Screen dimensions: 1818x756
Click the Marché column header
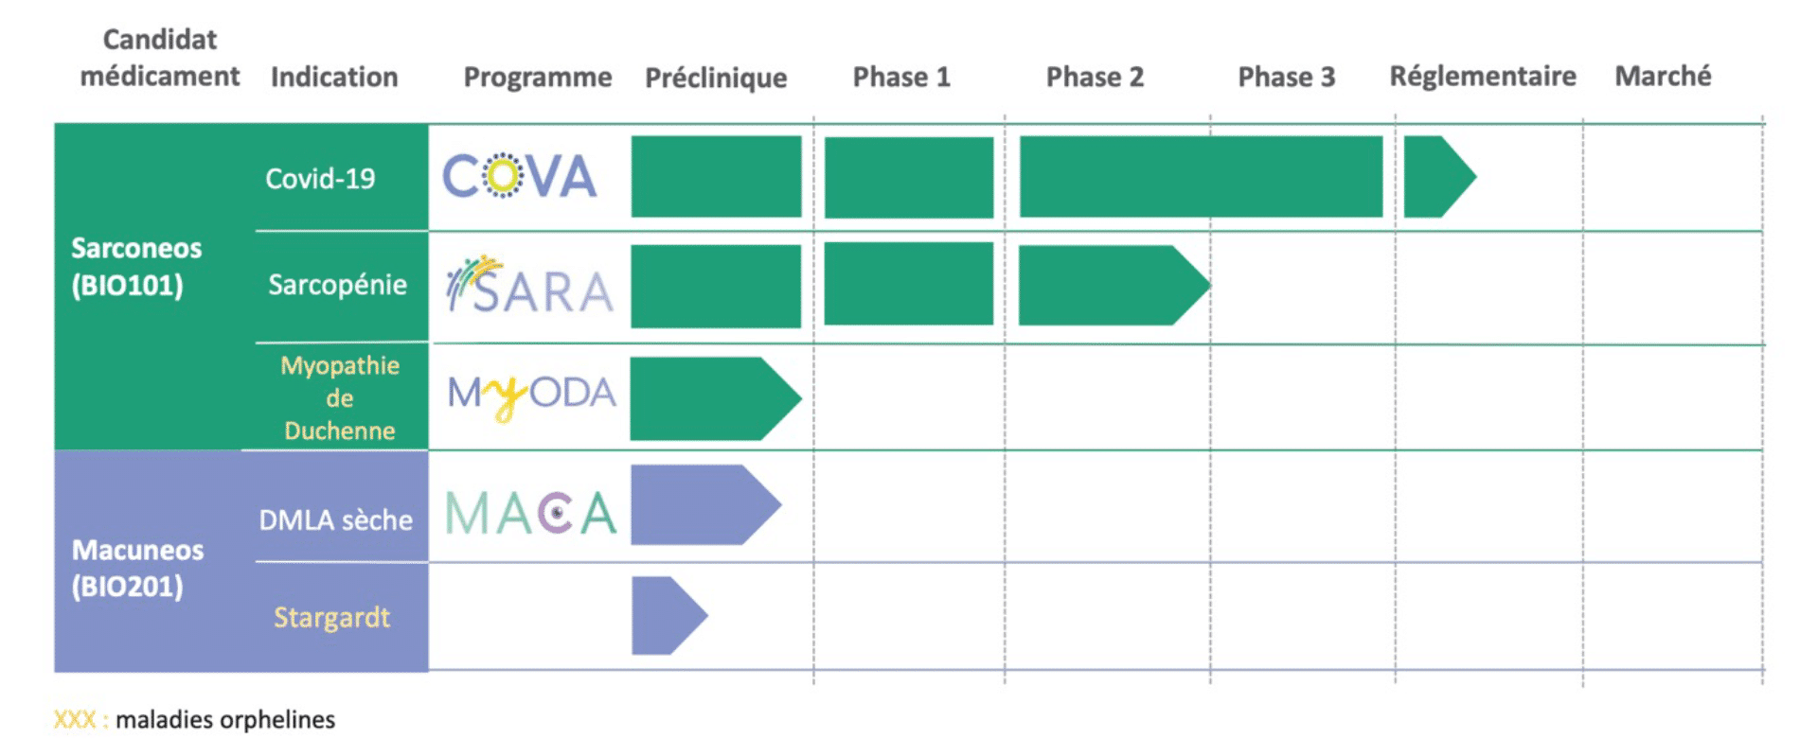(1663, 76)
